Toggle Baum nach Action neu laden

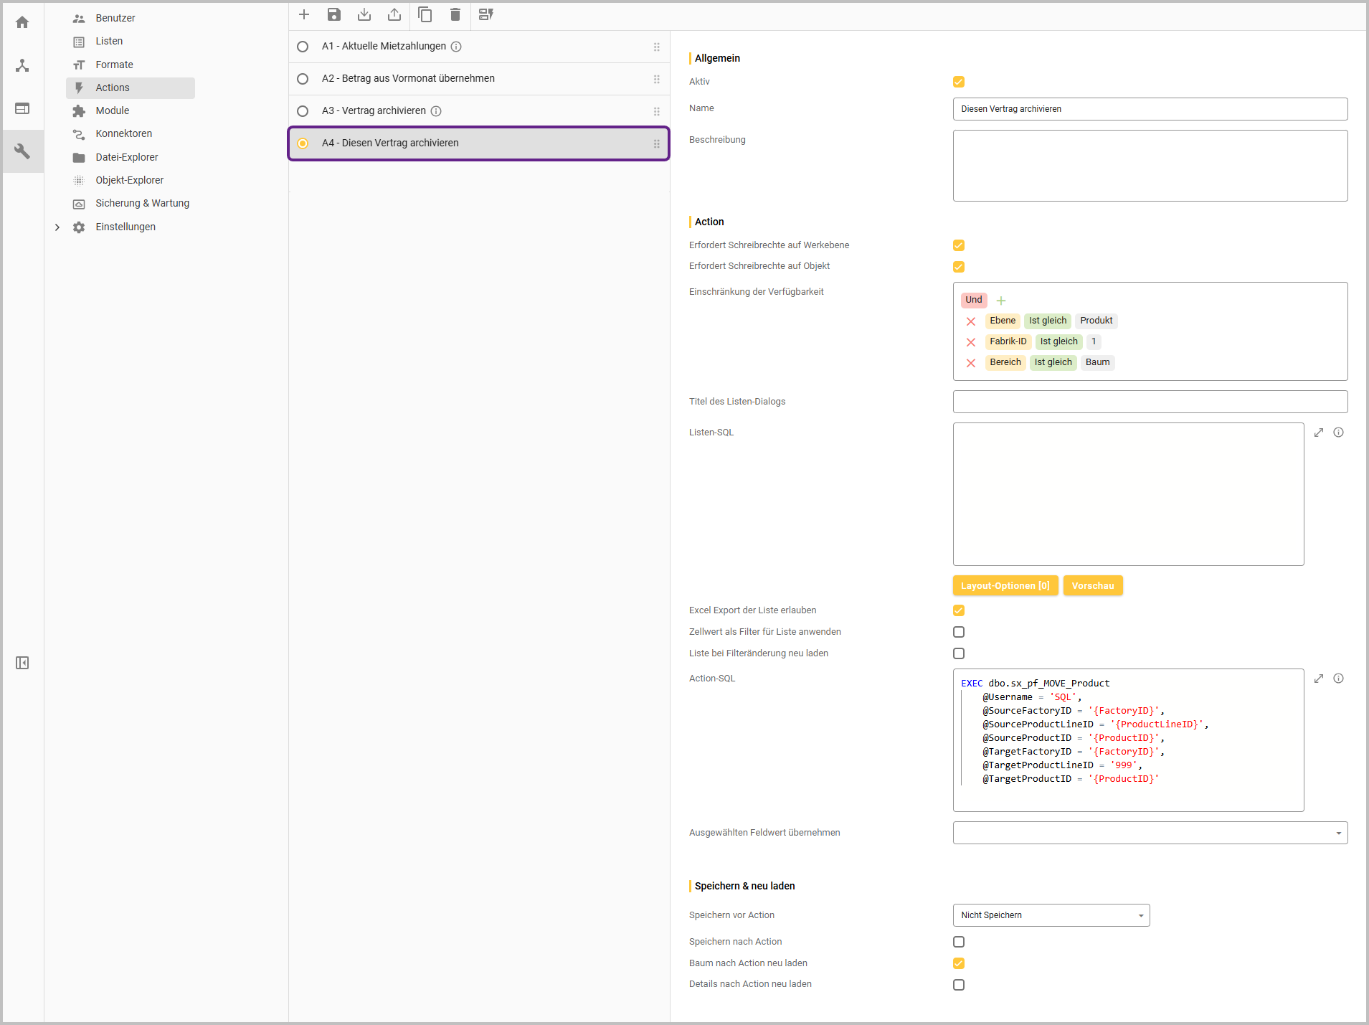click(959, 963)
